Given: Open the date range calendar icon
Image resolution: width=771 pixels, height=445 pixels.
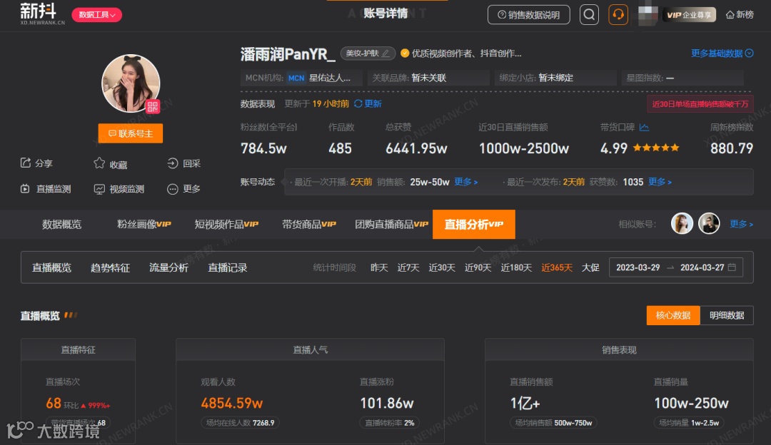Looking at the screenshot, I should pos(732,267).
